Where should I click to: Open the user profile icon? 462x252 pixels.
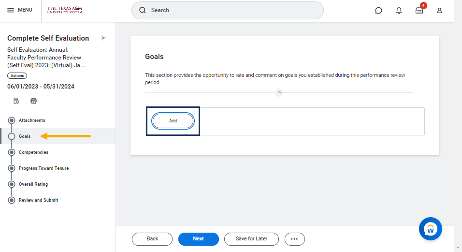pyautogui.click(x=439, y=11)
